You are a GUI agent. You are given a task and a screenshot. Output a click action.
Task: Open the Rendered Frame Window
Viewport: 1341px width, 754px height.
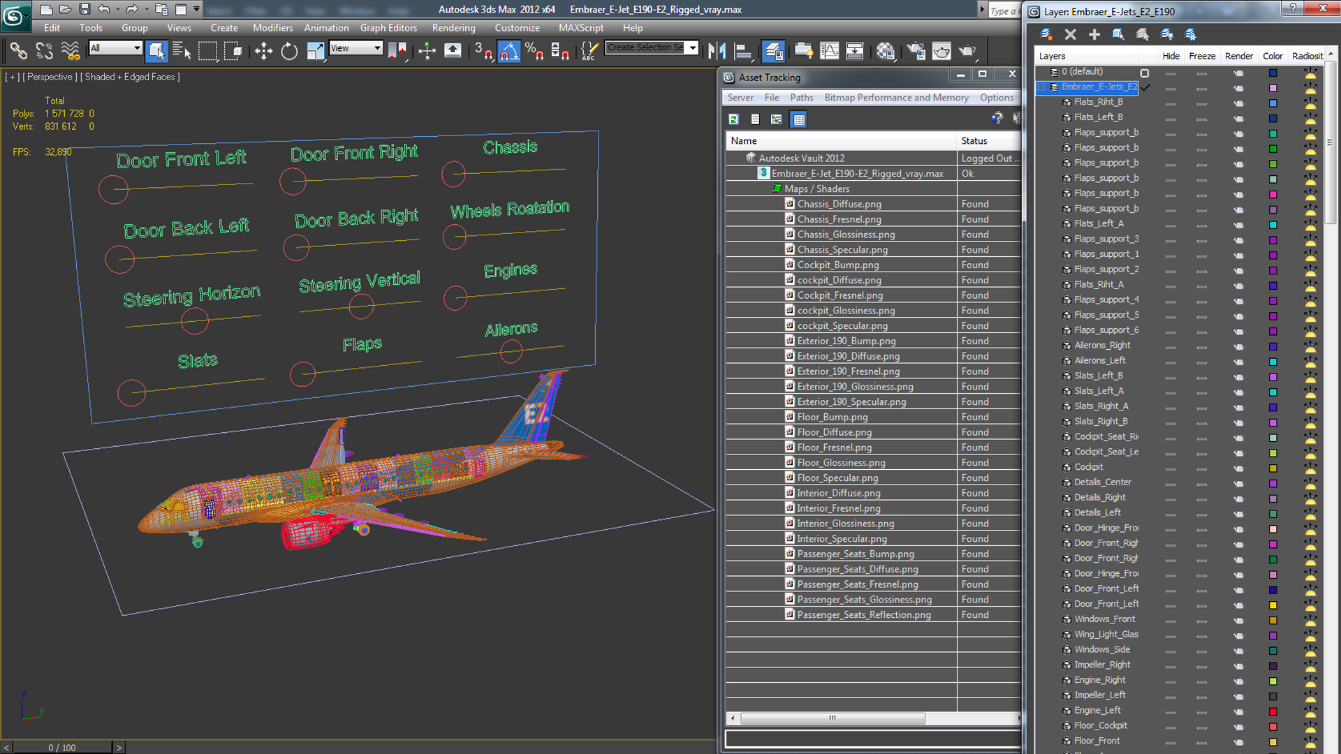click(941, 50)
